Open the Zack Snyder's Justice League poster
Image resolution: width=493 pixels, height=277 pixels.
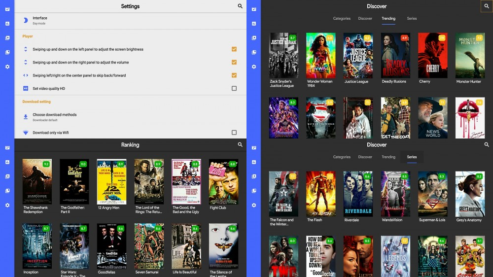point(283,55)
